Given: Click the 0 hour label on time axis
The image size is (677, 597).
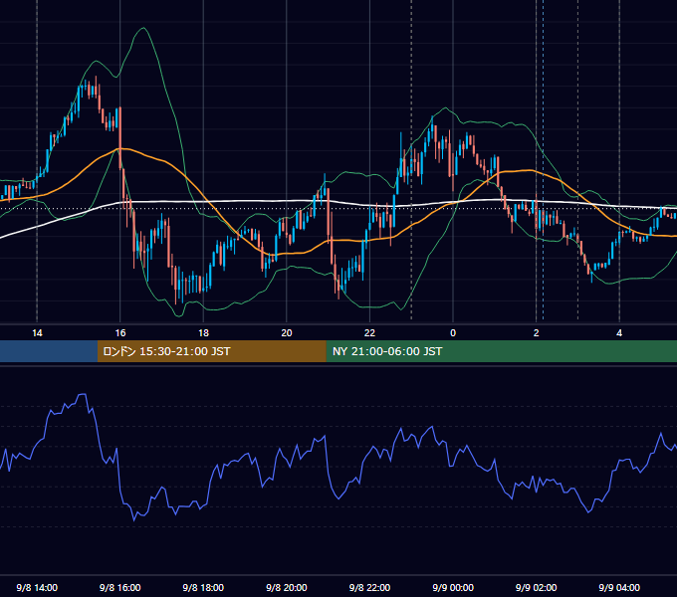Looking at the screenshot, I should point(453,333).
